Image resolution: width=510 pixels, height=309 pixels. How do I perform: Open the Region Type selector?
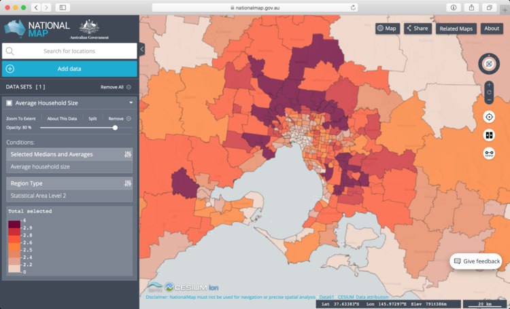[127, 183]
